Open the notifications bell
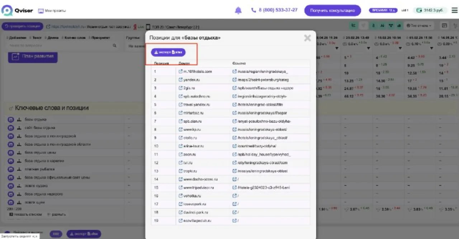Screen dimensions: 459x239 tap(238, 10)
